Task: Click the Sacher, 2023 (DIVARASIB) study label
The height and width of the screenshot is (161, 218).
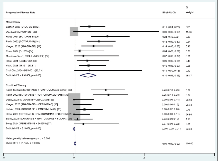Action: click(23, 27)
